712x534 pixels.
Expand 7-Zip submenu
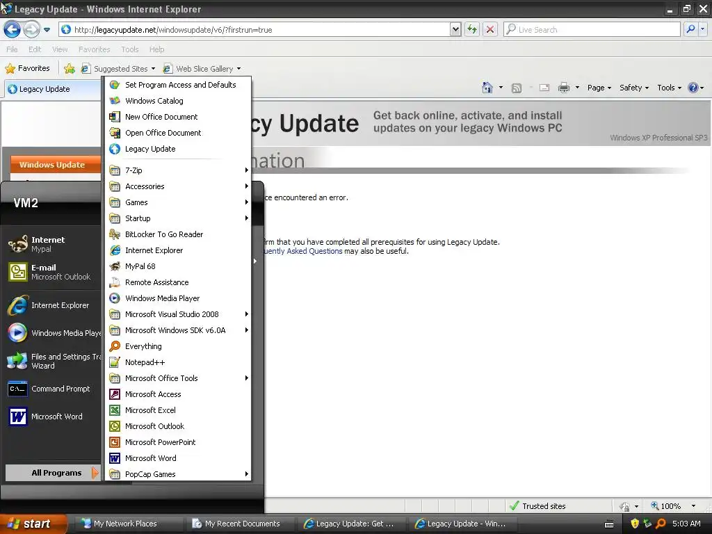tap(178, 170)
